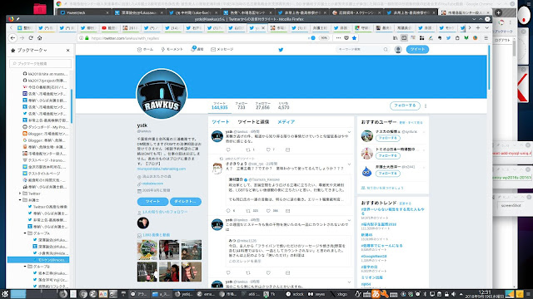Switch to the ツイートと返信 tab
This screenshot has height=299, width=533.
253,122
